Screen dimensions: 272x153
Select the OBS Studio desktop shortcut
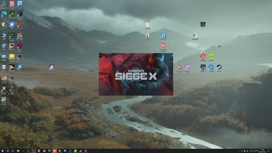20,56
